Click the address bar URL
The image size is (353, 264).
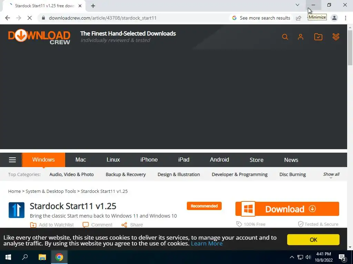tap(103, 18)
